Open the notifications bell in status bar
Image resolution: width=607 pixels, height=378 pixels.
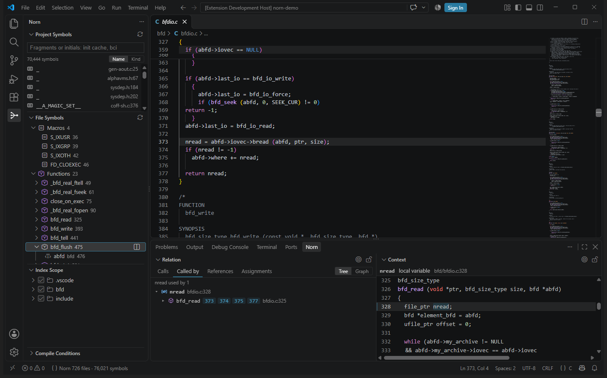tap(594, 368)
